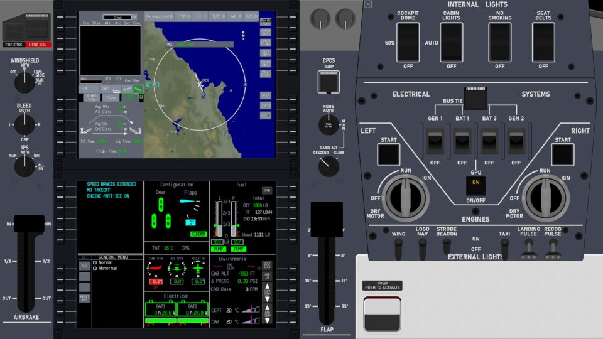Toggle the right fuel PUMP indicator
Image resolution: width=603 pixels, height=339 pixels.
pyautogui.click(x=239, y=249)
